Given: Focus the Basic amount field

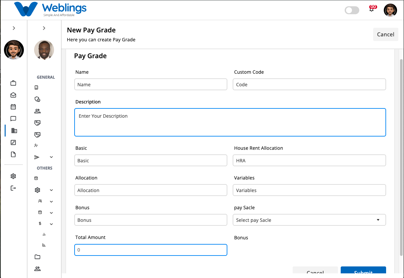Looking at the screenshot, I should [x=151, y=160].
